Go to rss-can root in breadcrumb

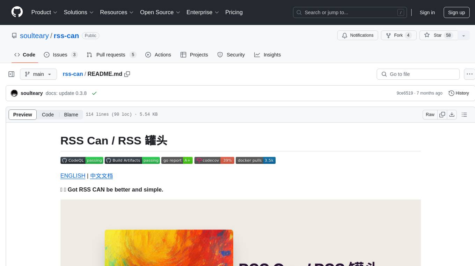[73, 74]
